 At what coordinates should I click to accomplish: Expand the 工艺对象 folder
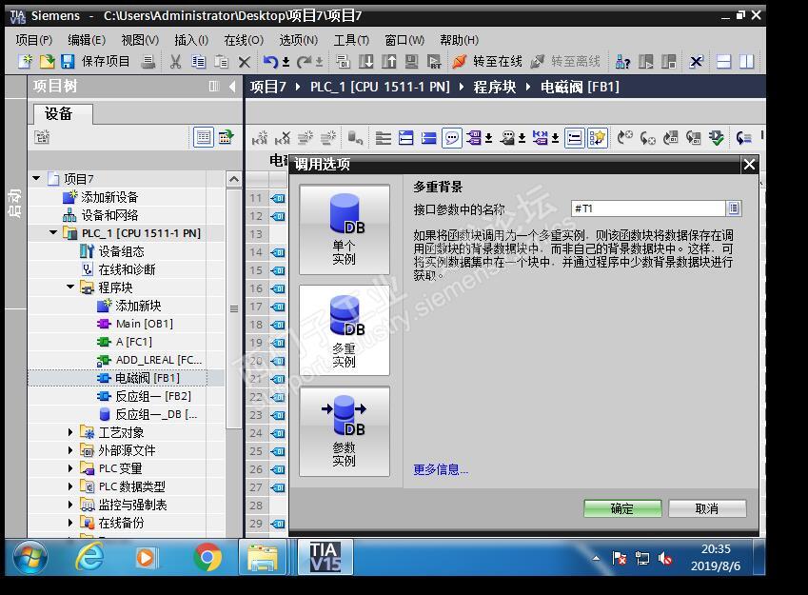pyautogui.click(x=70, y=432)
